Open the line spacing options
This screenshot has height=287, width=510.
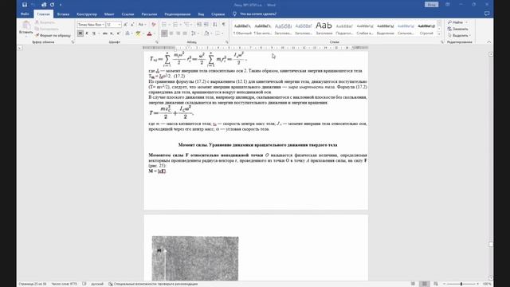(x=193, y=33)
